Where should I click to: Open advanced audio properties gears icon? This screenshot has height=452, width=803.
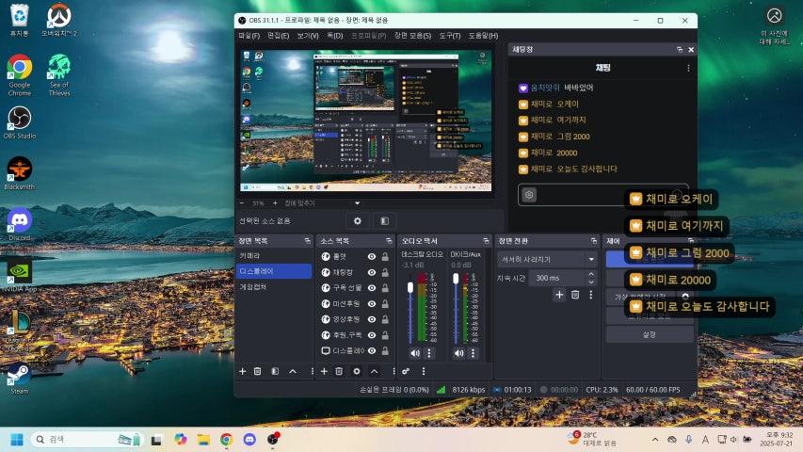coord(406,371)
